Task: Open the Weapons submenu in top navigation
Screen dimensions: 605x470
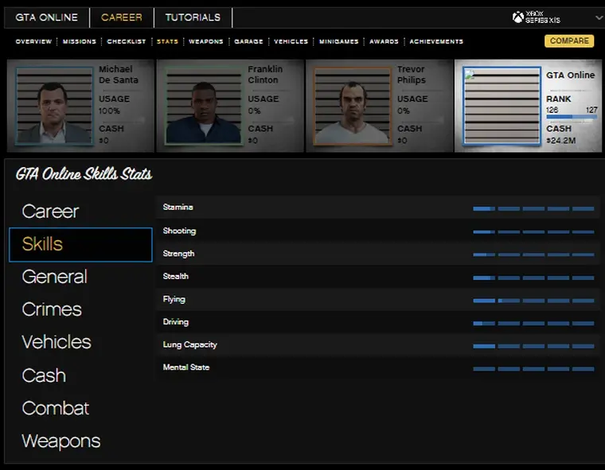Action: click(x=205, y=41)
